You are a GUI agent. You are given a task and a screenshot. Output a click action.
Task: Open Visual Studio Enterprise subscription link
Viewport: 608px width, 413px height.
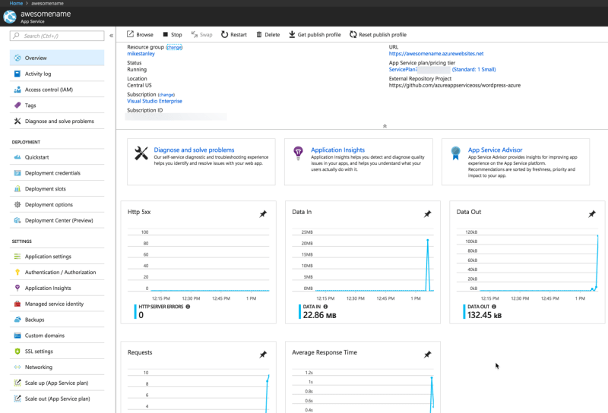[154, 101]
